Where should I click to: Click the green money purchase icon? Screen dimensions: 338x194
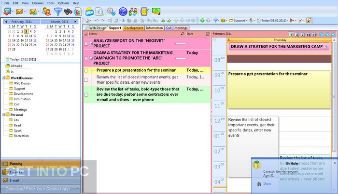(156, 11)
